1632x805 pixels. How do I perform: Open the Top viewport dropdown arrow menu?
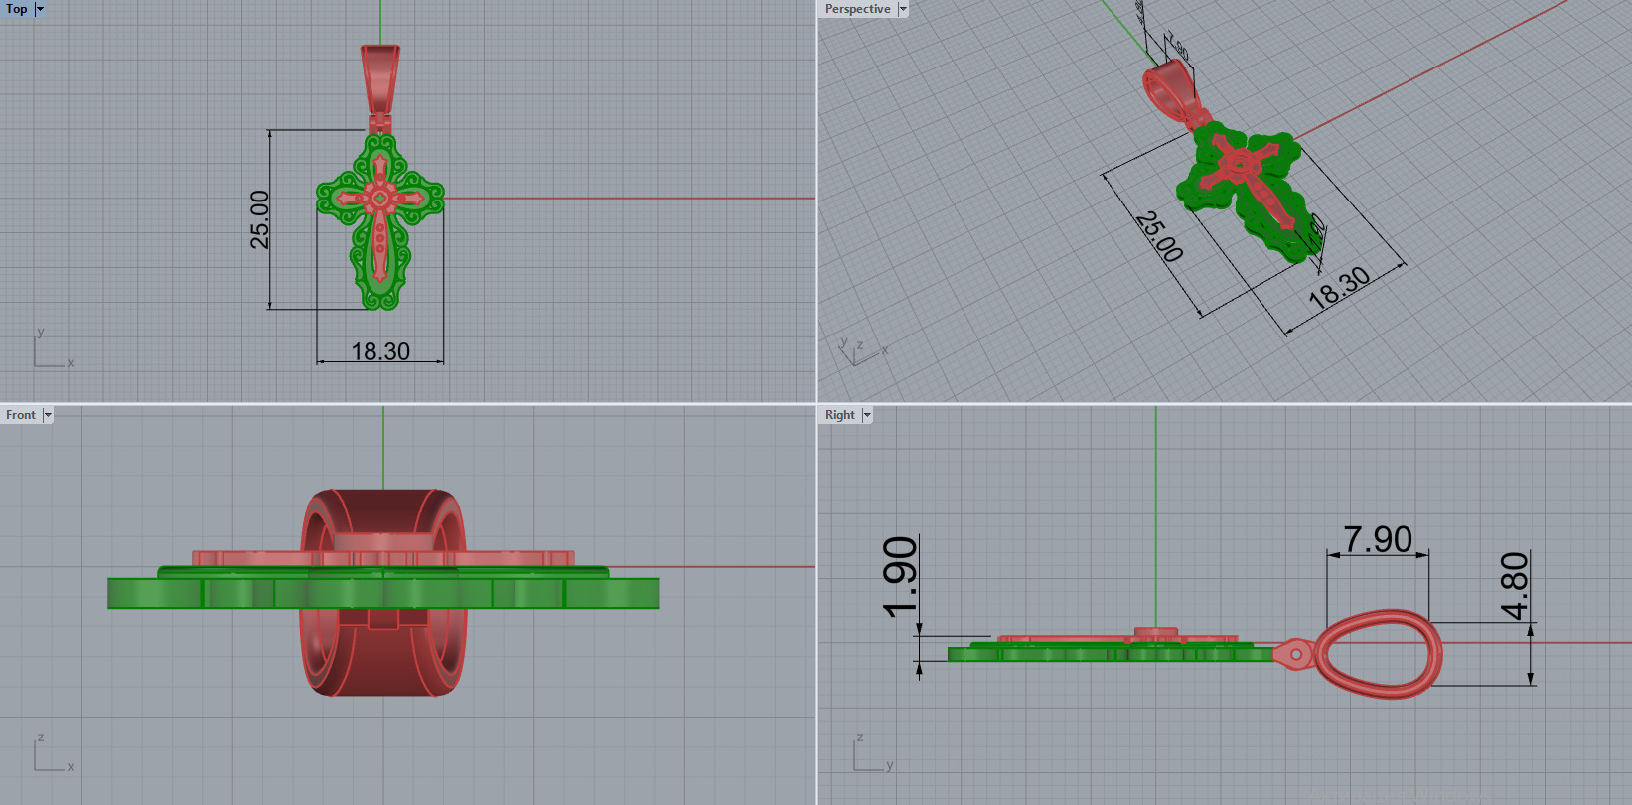coord(40,9)
